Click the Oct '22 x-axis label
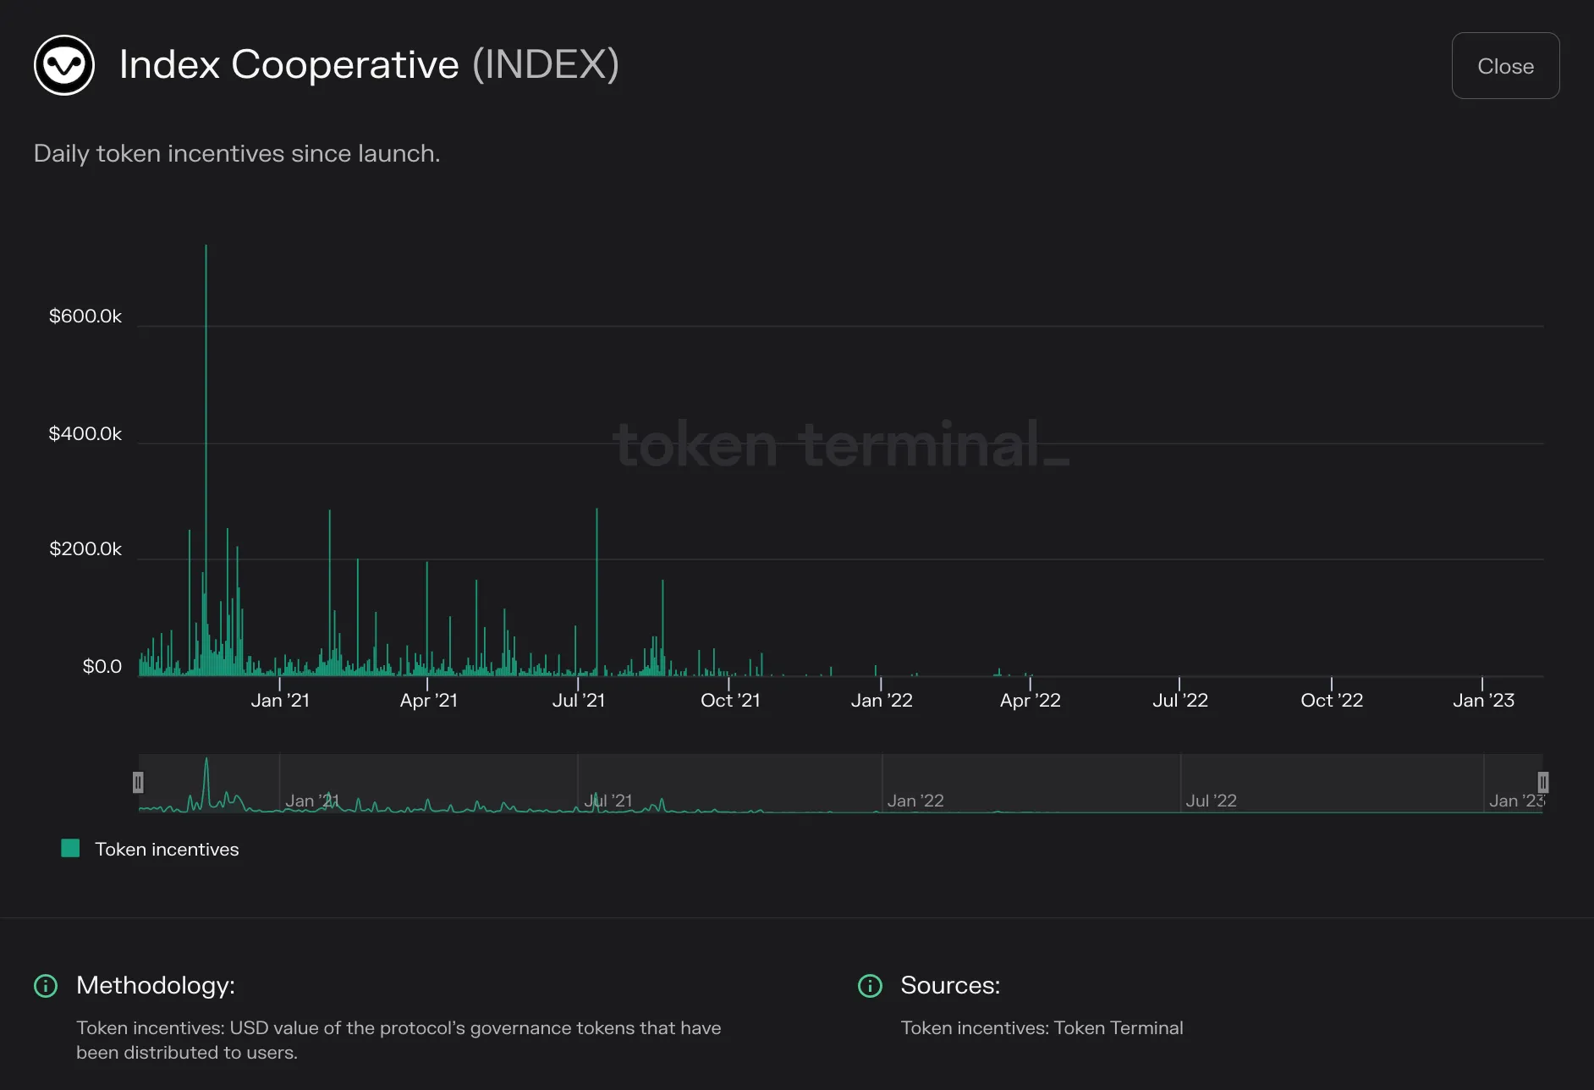1594x1090 pixels. [x=1332, y=700]
